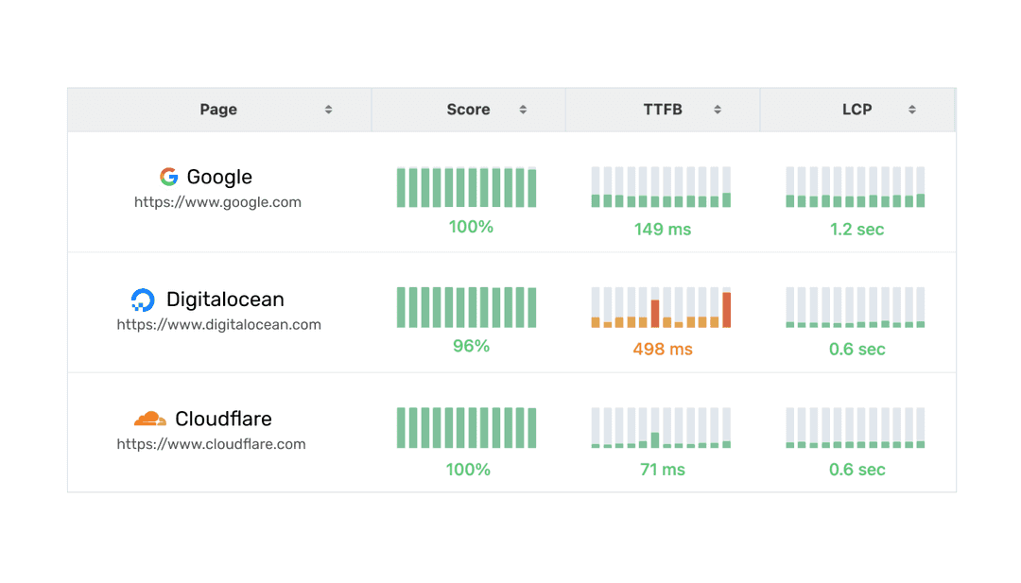Click the Cloudflare logo icon

(x=148, y=418)
